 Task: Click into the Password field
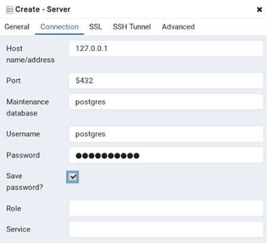point(166,155)
